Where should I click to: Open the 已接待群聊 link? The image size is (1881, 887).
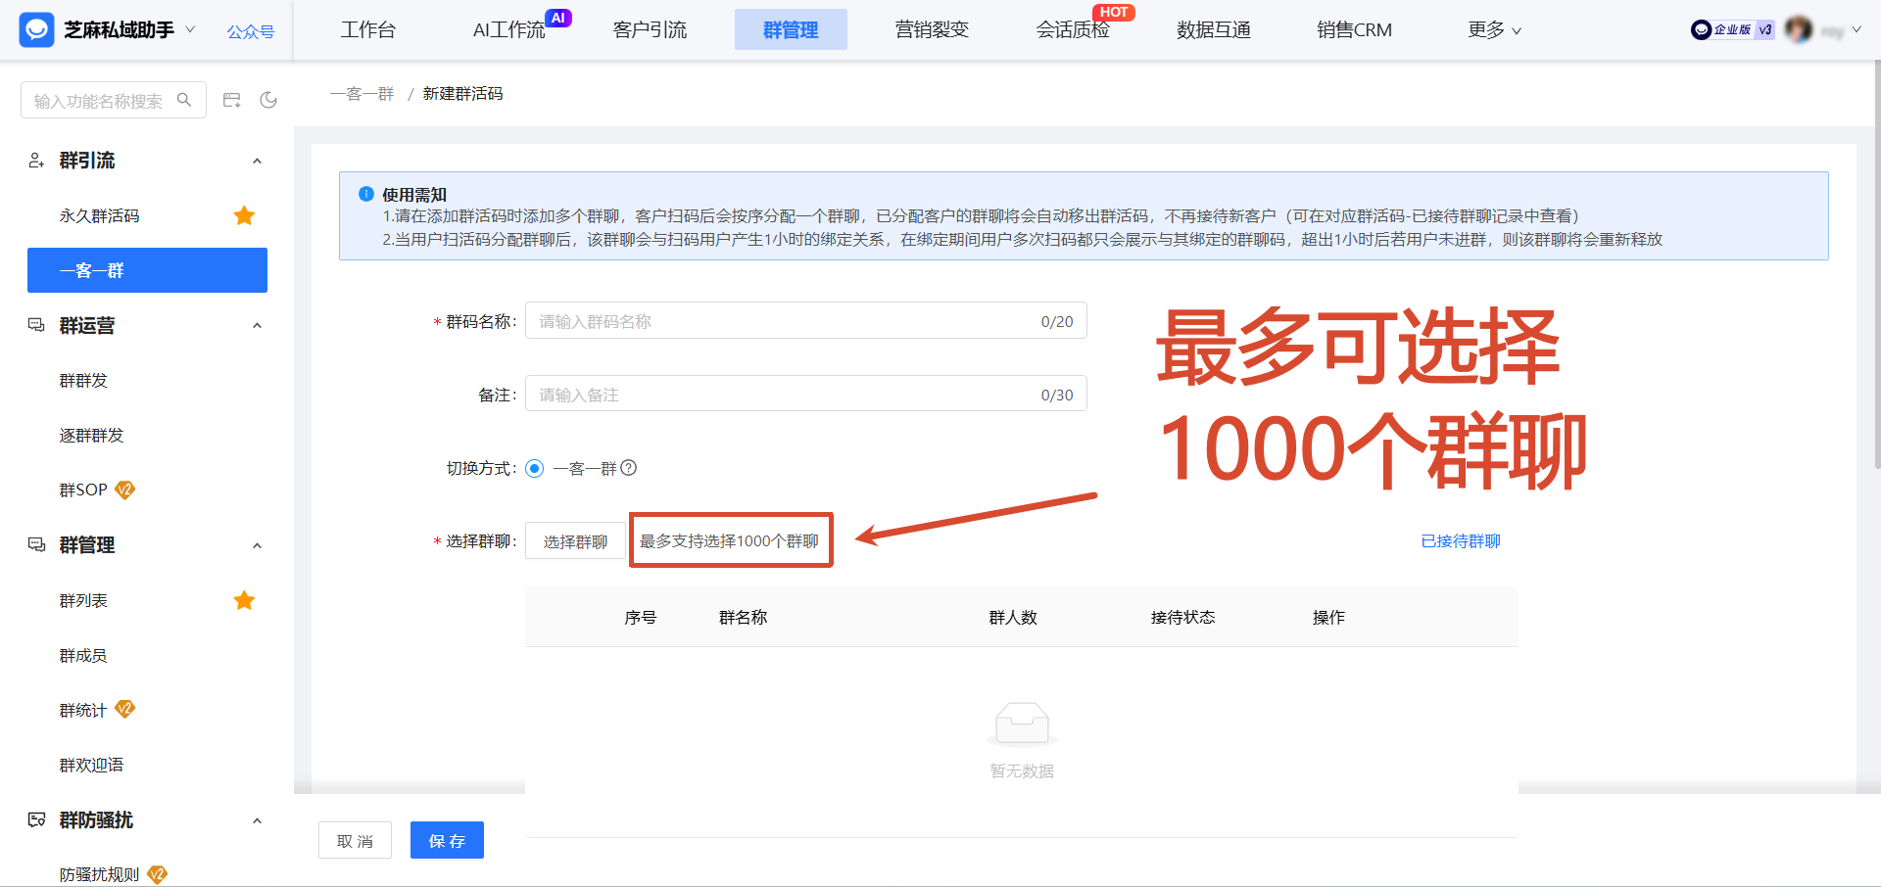coord(1460,539)
